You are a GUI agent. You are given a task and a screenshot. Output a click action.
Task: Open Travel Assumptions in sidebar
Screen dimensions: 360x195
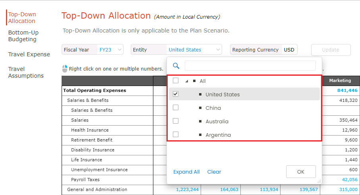26,73
